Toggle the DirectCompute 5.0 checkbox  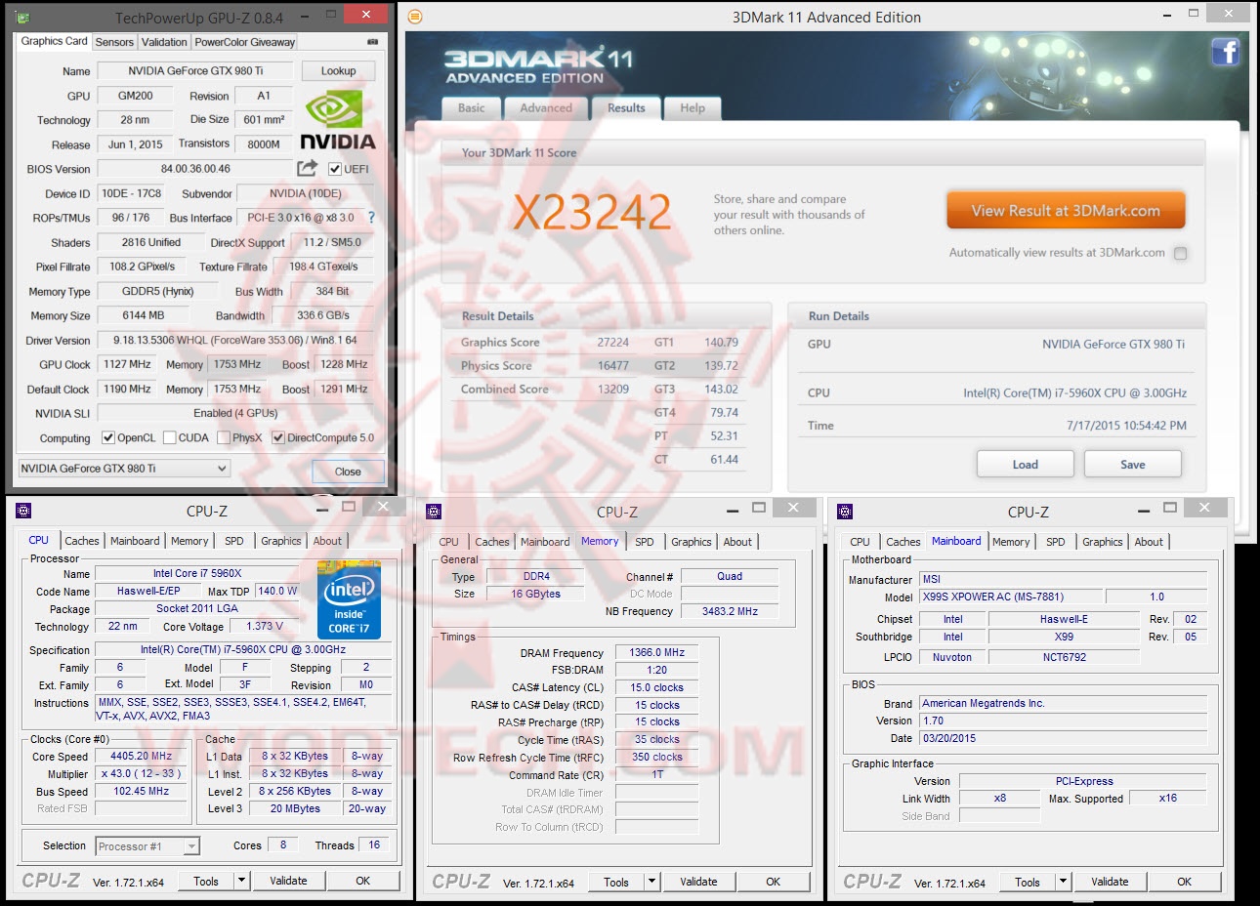[278, 437]
